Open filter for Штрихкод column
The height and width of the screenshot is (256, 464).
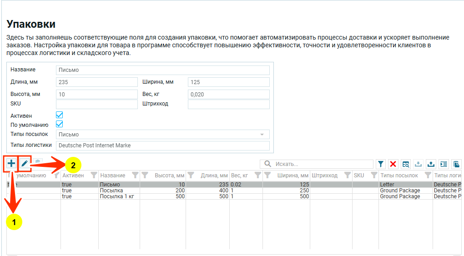click(x=347, y=175)
